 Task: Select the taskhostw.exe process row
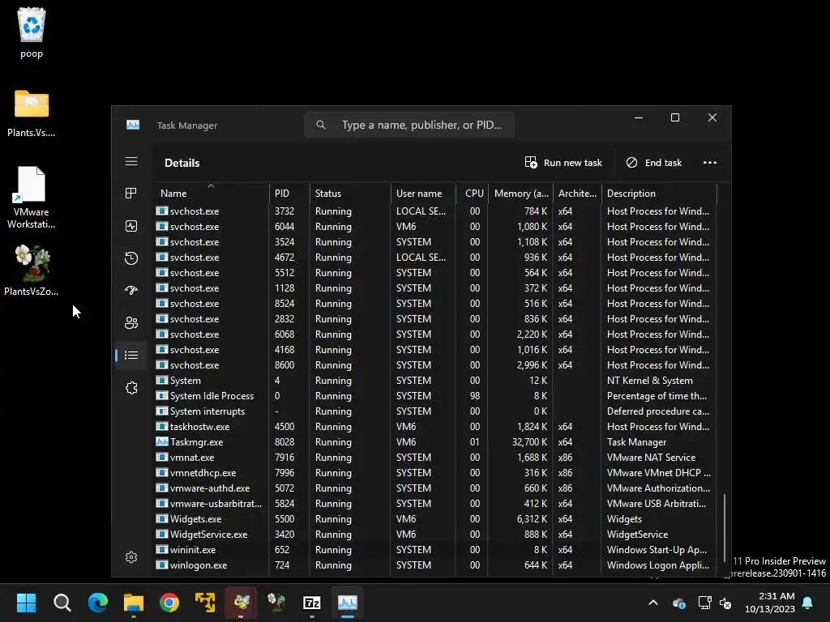coord(435,426)
